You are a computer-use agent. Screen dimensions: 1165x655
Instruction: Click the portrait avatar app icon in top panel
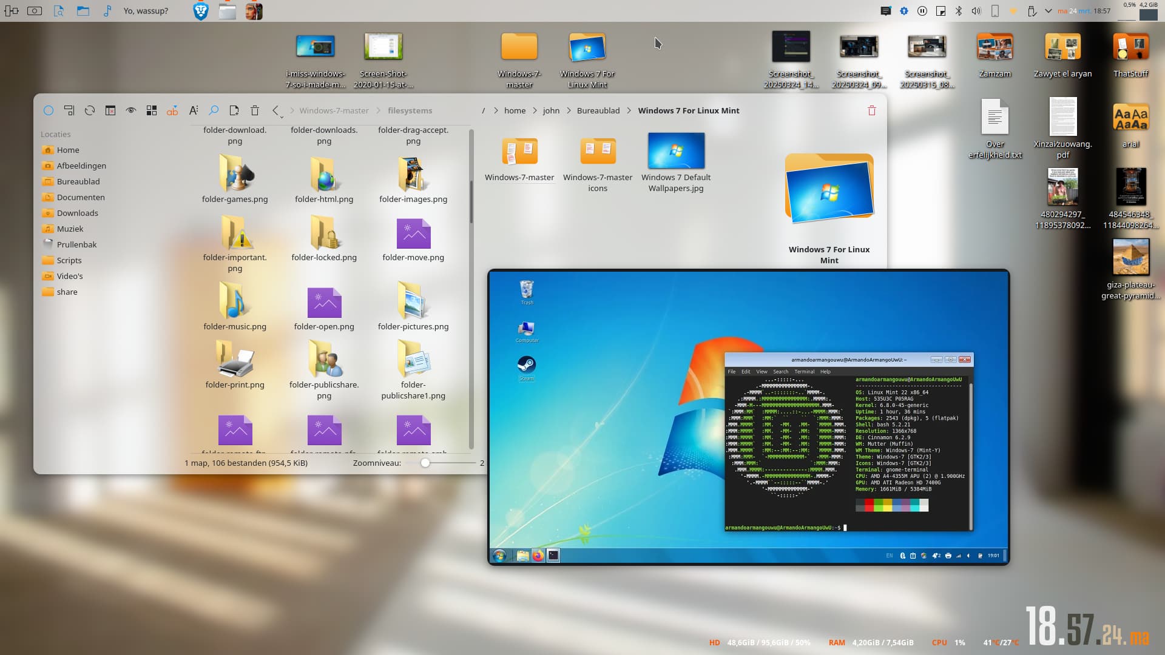(x=254, y=11)
